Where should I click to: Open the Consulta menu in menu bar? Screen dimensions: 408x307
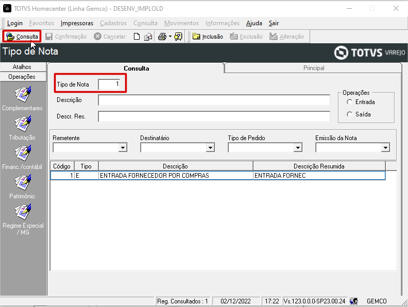click(x=145, y=23)
